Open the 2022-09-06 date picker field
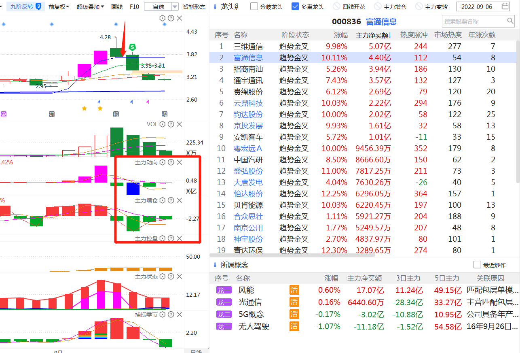 pos(484,6)
